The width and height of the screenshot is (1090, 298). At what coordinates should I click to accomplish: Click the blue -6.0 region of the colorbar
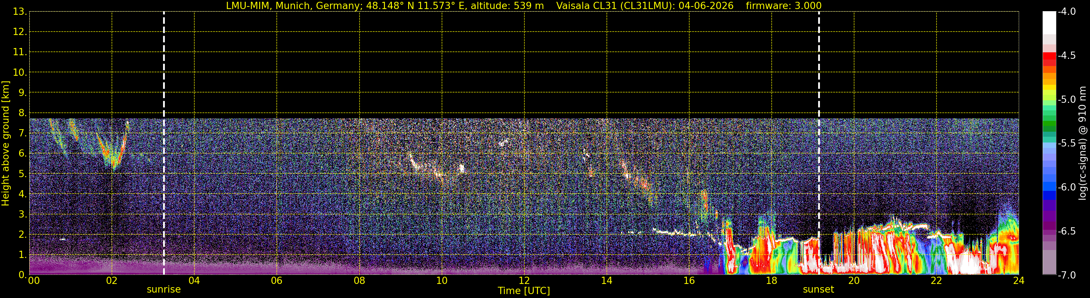click(x=1049, y=187)
